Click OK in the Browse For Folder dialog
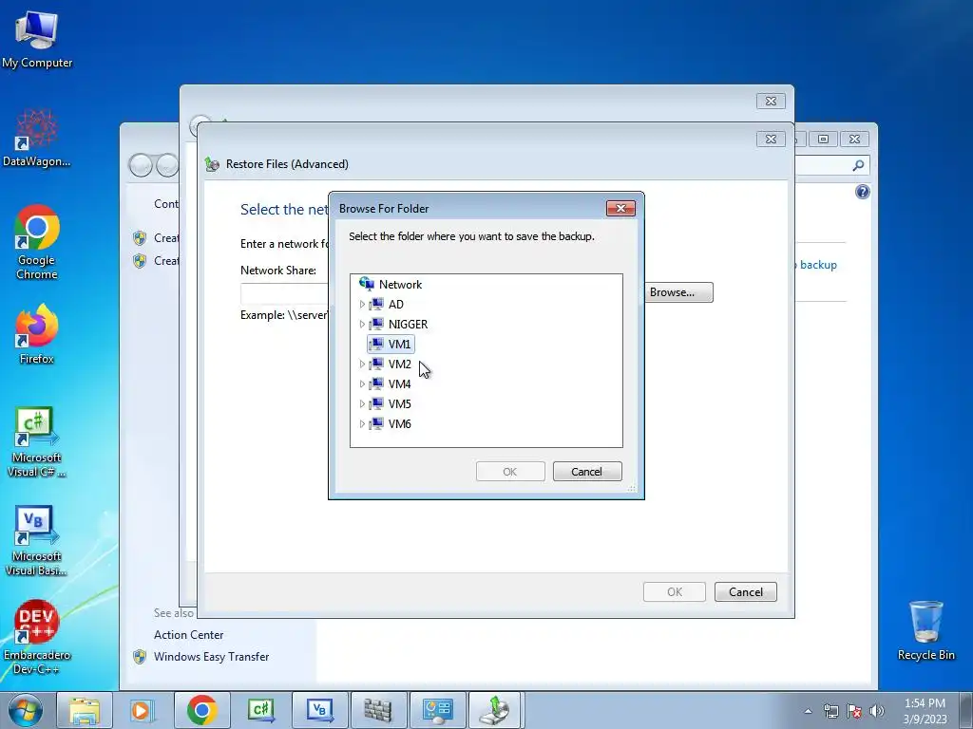The width and height of the screenshot is (973, 729). (x=510, y=471)
